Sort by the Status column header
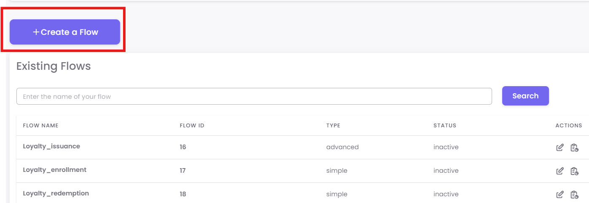 (x=444, y=126)
